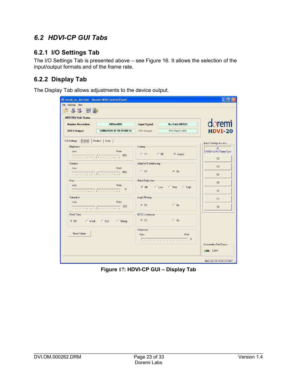Click the first floppy disk toolbar icon
This screenshot has height=385, width=297.
pos(73,111)
